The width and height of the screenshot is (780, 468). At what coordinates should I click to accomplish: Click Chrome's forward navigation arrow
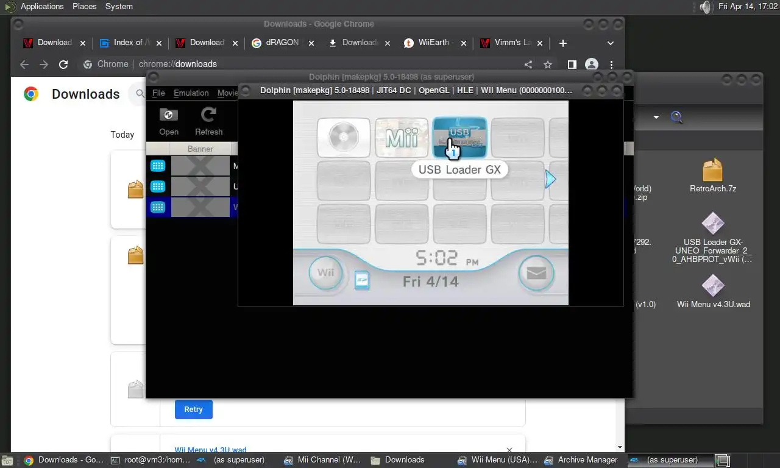[44, 64]
